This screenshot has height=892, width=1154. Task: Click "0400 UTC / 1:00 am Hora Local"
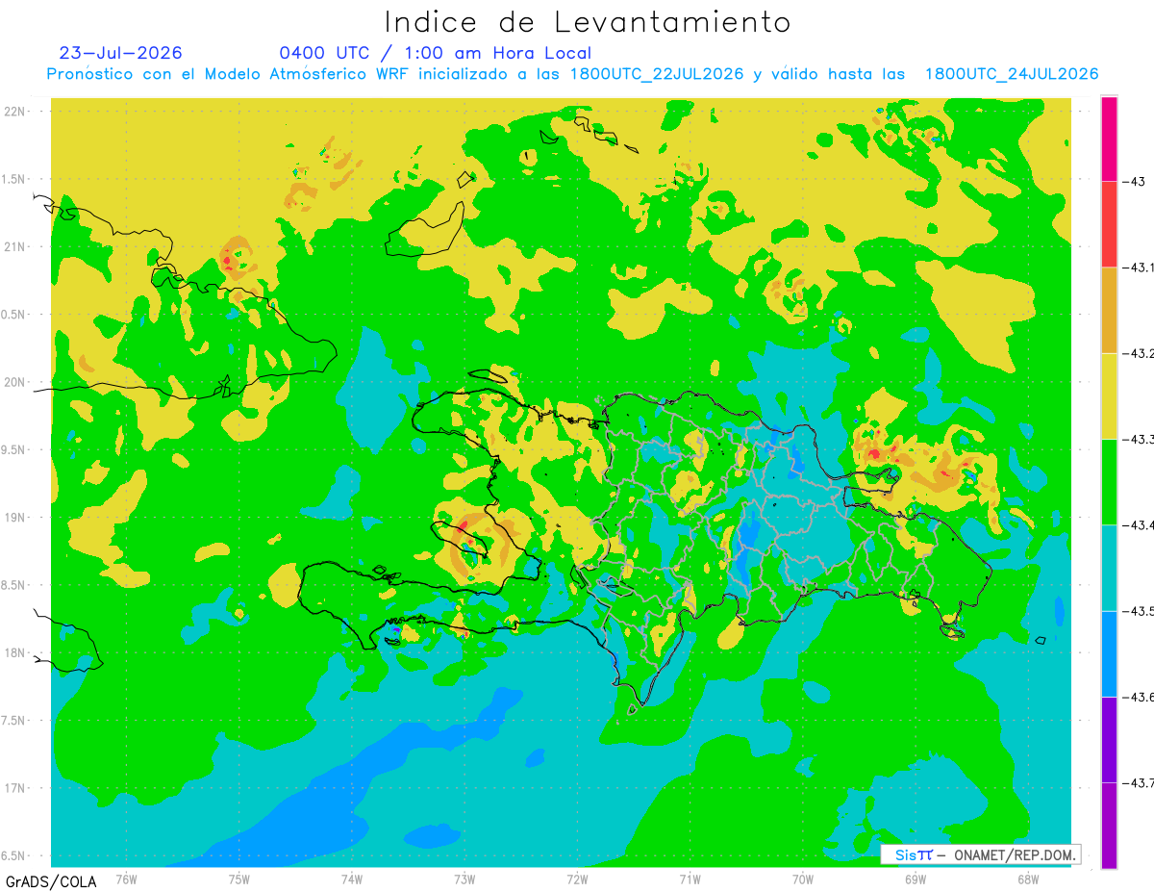[x=435, y=53]
